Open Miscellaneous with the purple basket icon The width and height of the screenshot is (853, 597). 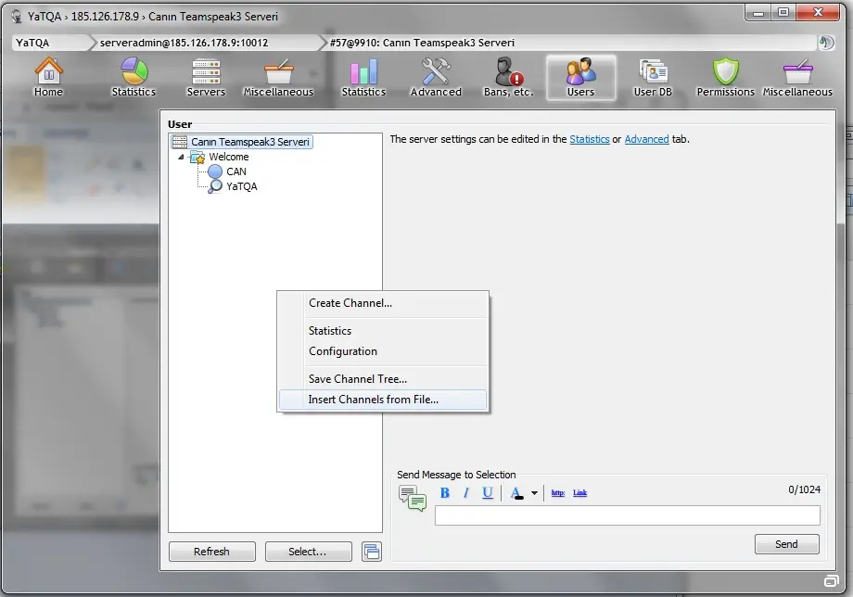pyautogui.click(x=797, y=77)
